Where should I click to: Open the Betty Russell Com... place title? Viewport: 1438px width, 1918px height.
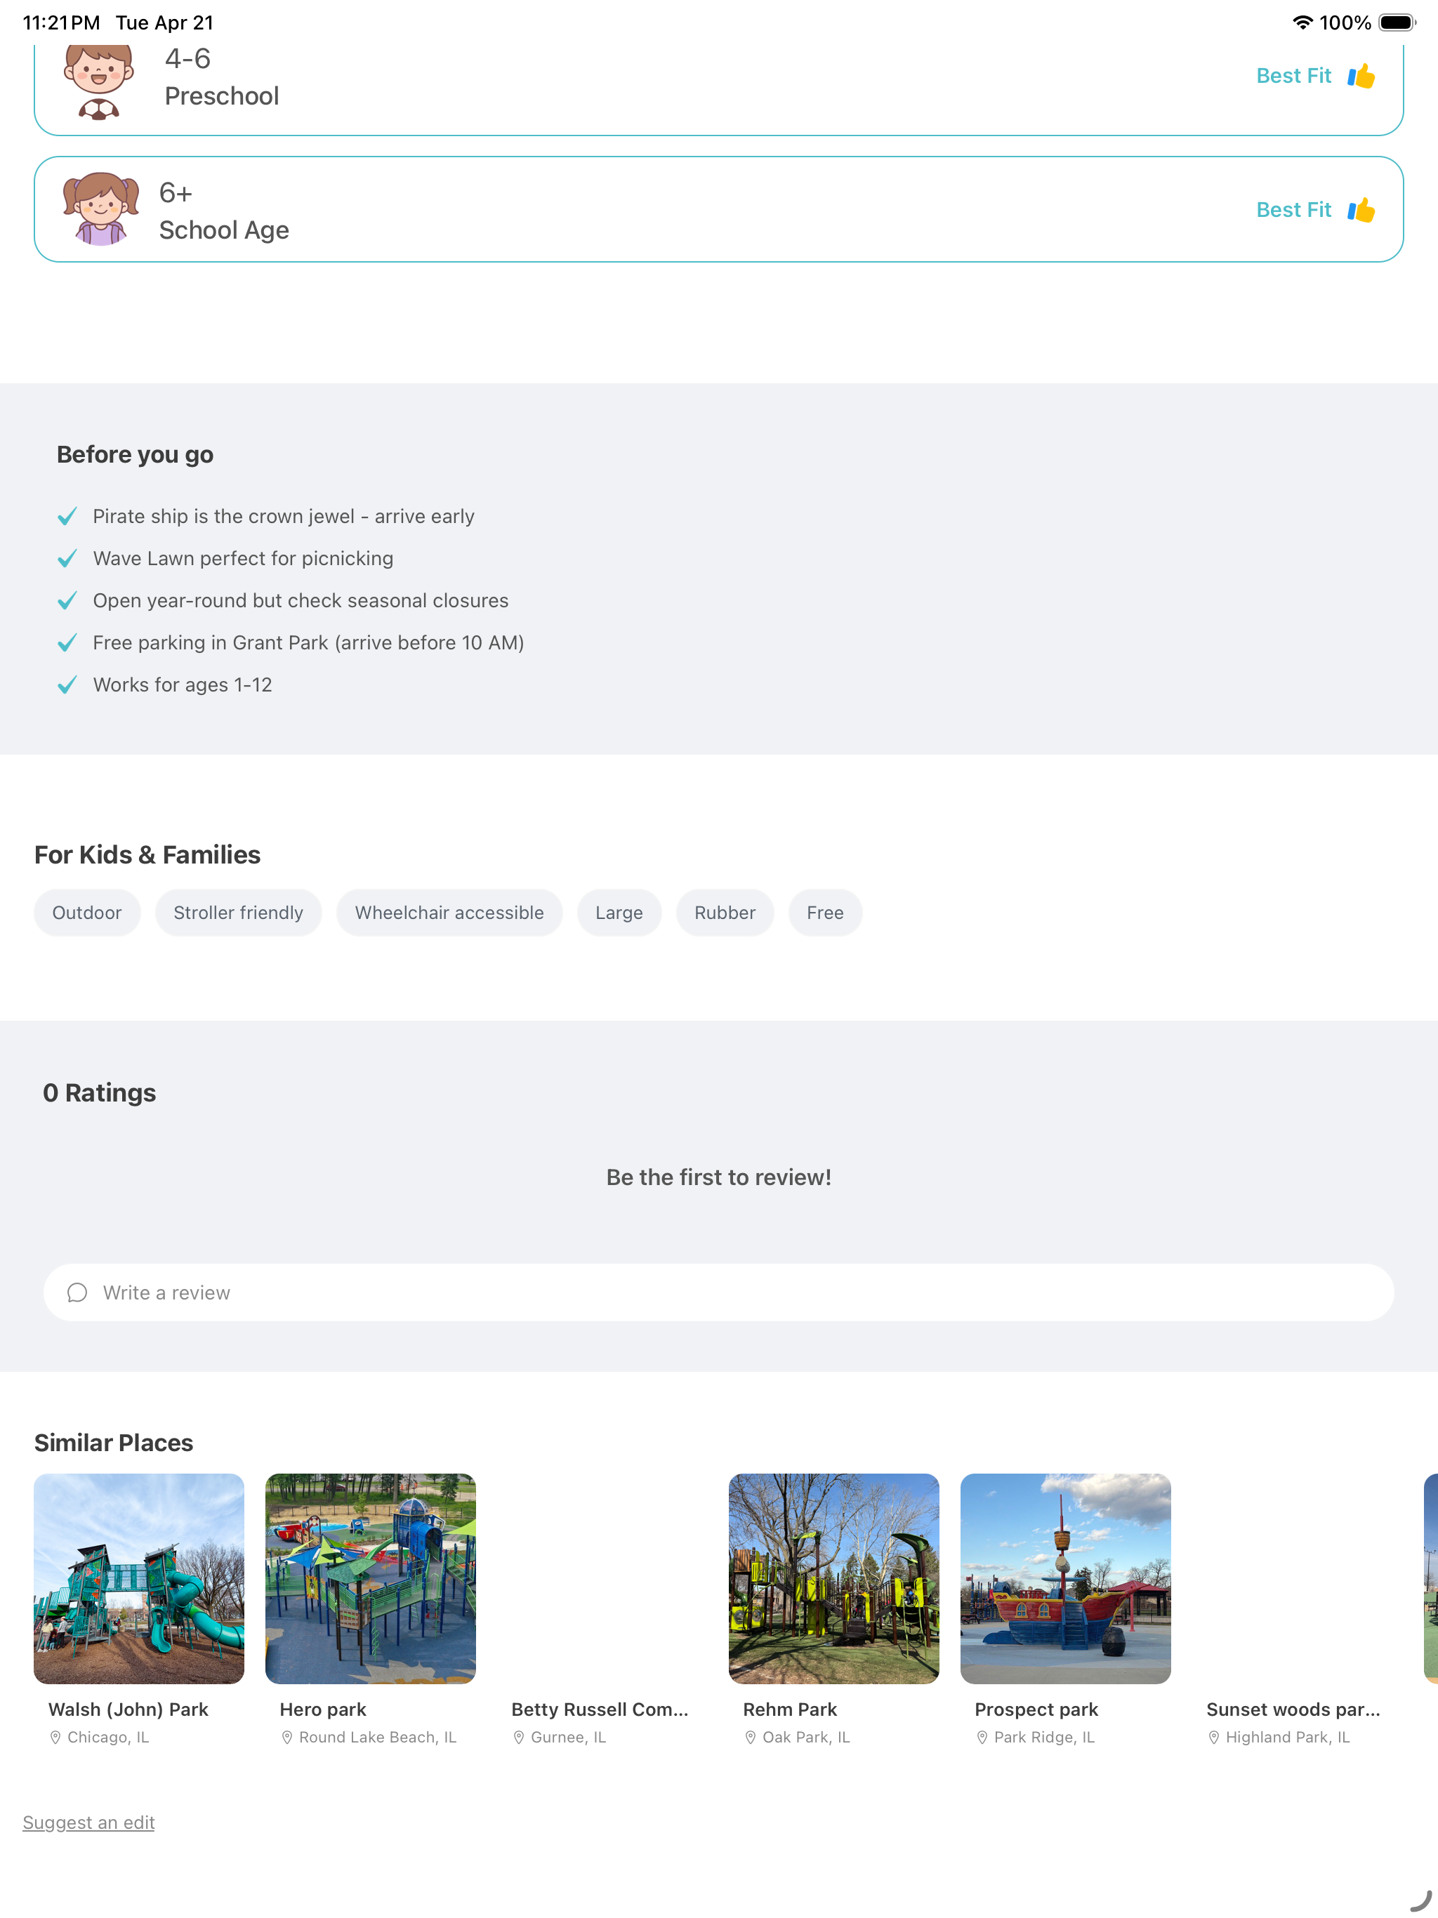600,1709
